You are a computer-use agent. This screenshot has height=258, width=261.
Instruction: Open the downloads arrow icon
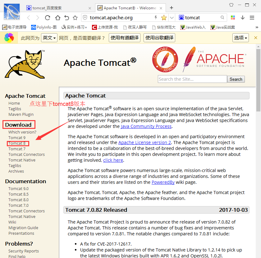tap(243, 17)
